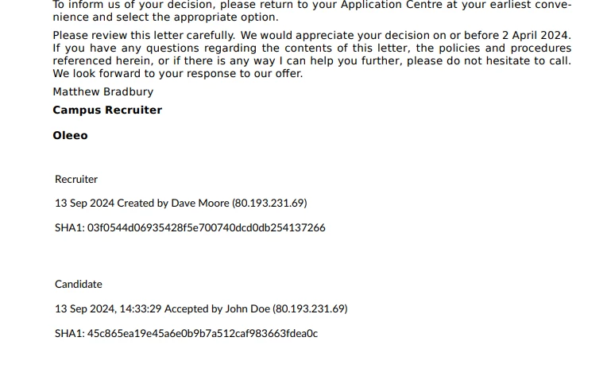
Task: Click the Created by Dave Moore line
Action: tap(181, 204)
